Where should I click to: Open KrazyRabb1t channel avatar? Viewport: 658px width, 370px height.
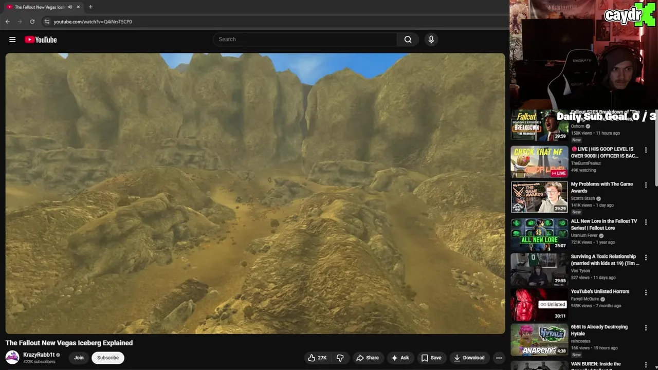(12, 358)
